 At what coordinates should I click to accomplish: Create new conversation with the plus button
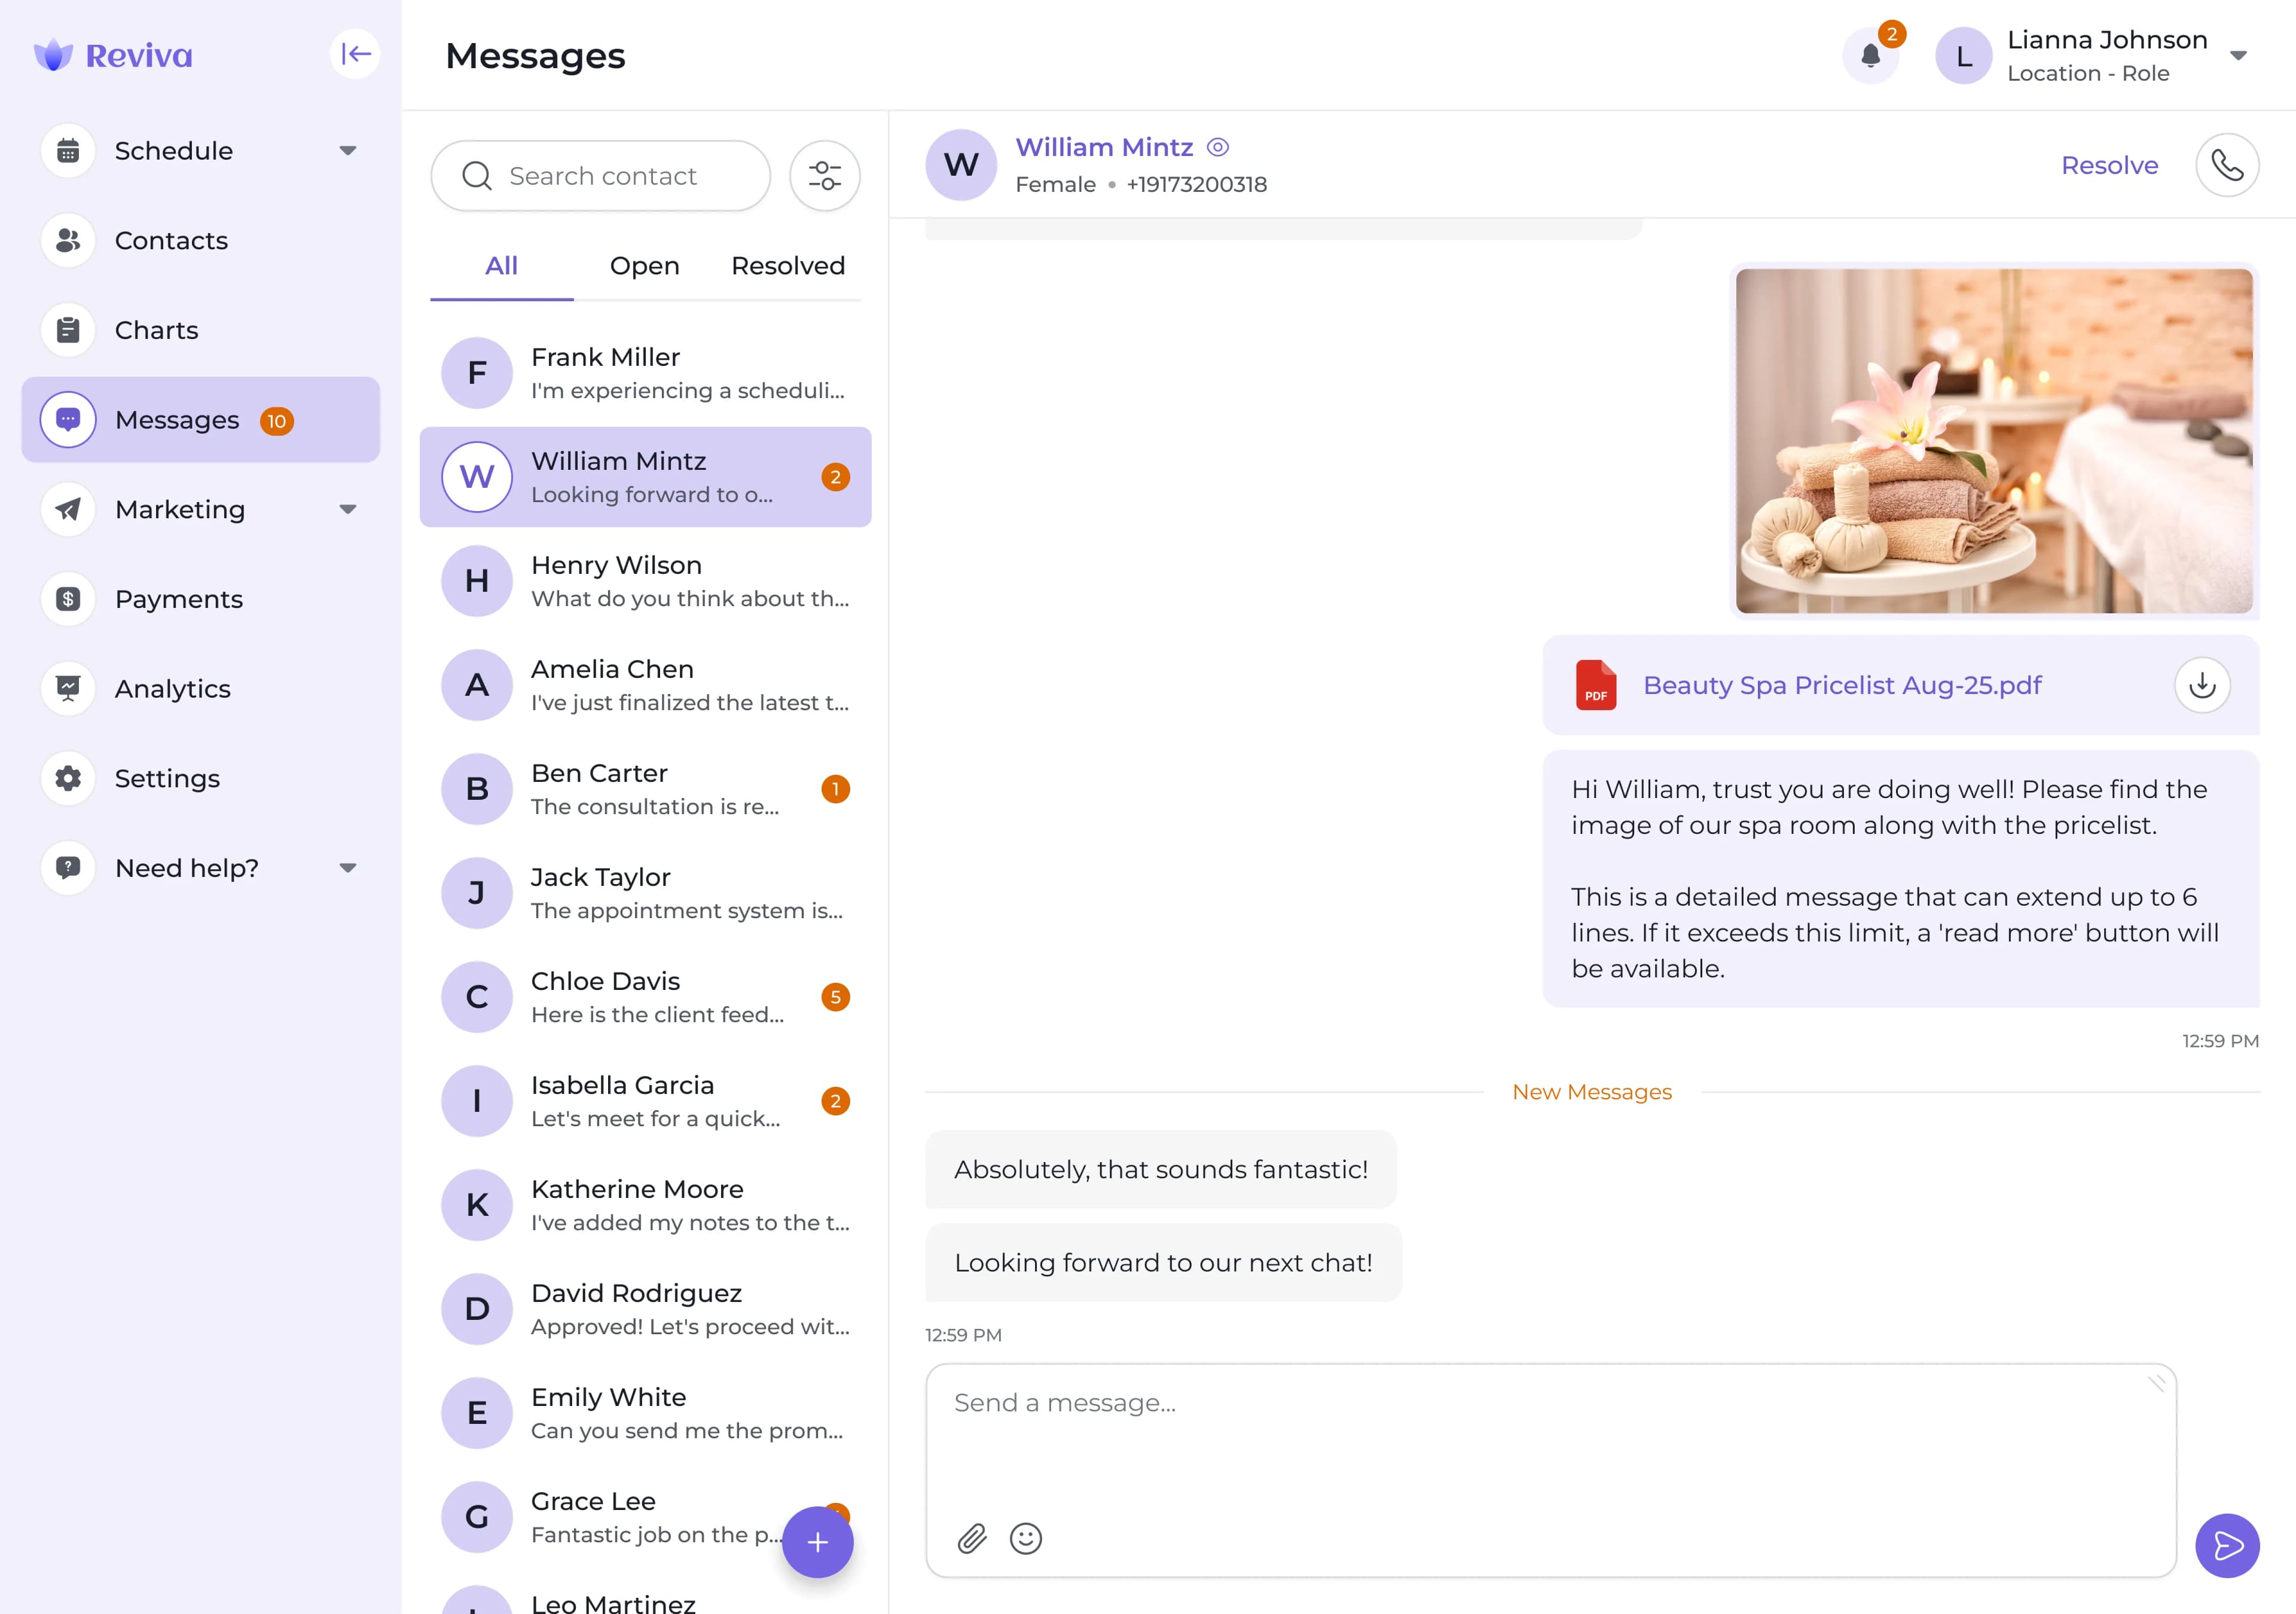click(x=818, y=1543)
